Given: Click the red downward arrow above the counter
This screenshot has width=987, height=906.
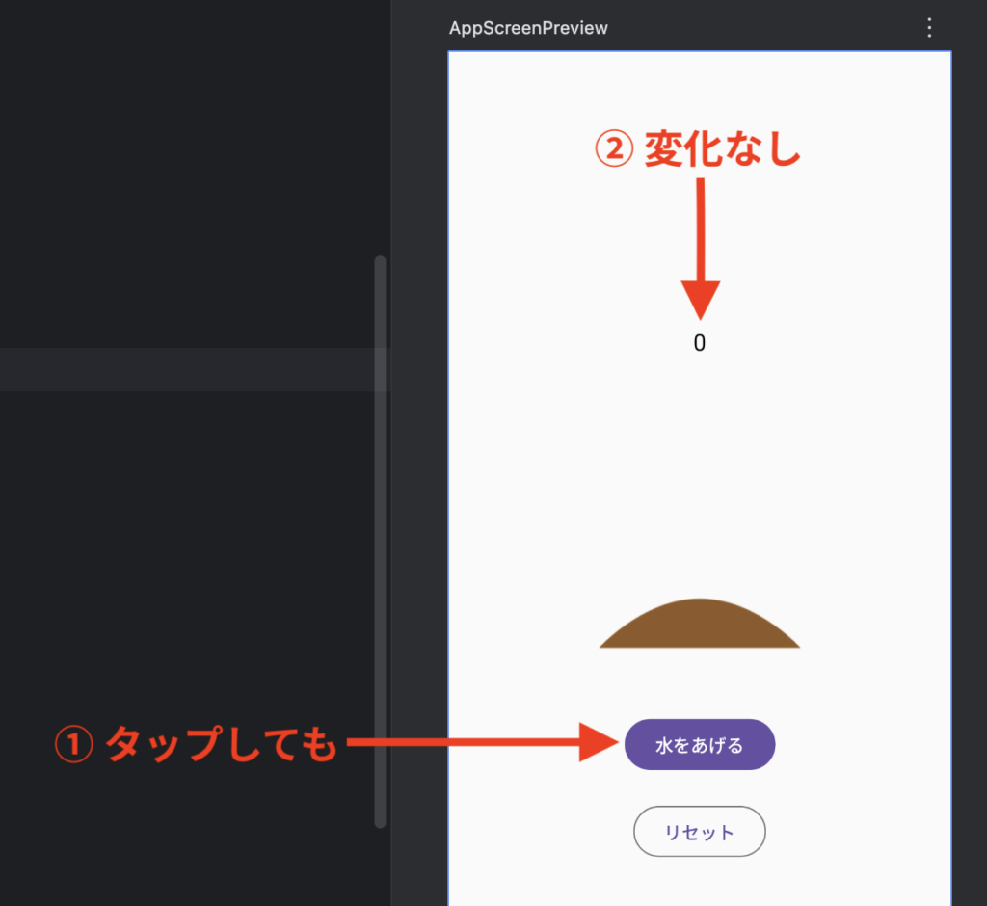Looking at the screenshot, I should click(x=701, y=251).
